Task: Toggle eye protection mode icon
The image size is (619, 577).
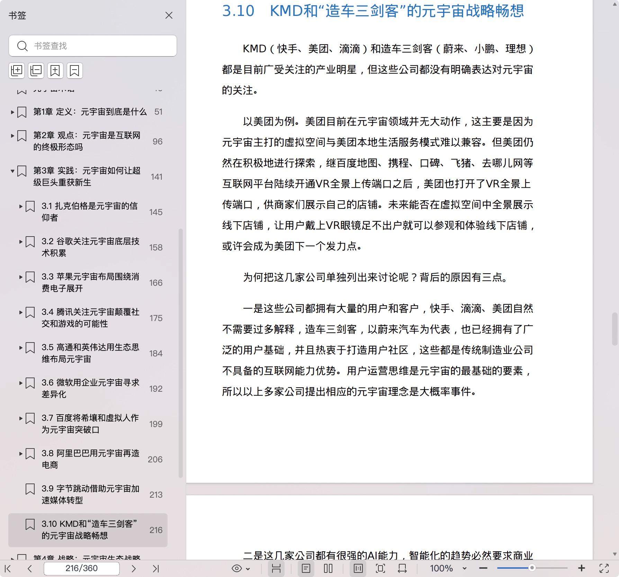Action: tap(237, 568)
